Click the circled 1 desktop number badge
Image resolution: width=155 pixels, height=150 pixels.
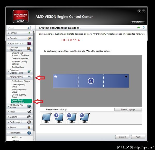(91, 81)
